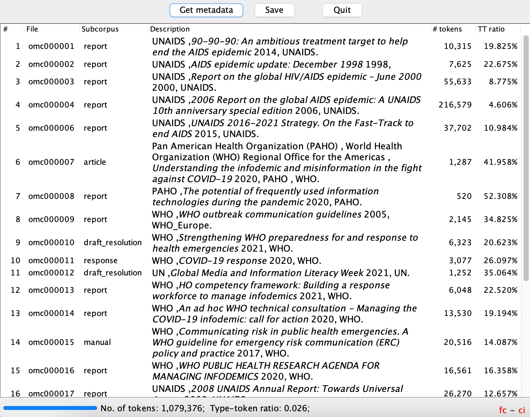Select file omc000012 cell
The height and width of the screenshot is (417, 530).
point(51,273)
